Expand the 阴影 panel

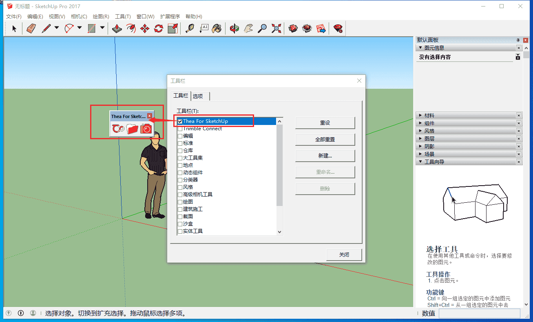point(420,147)
